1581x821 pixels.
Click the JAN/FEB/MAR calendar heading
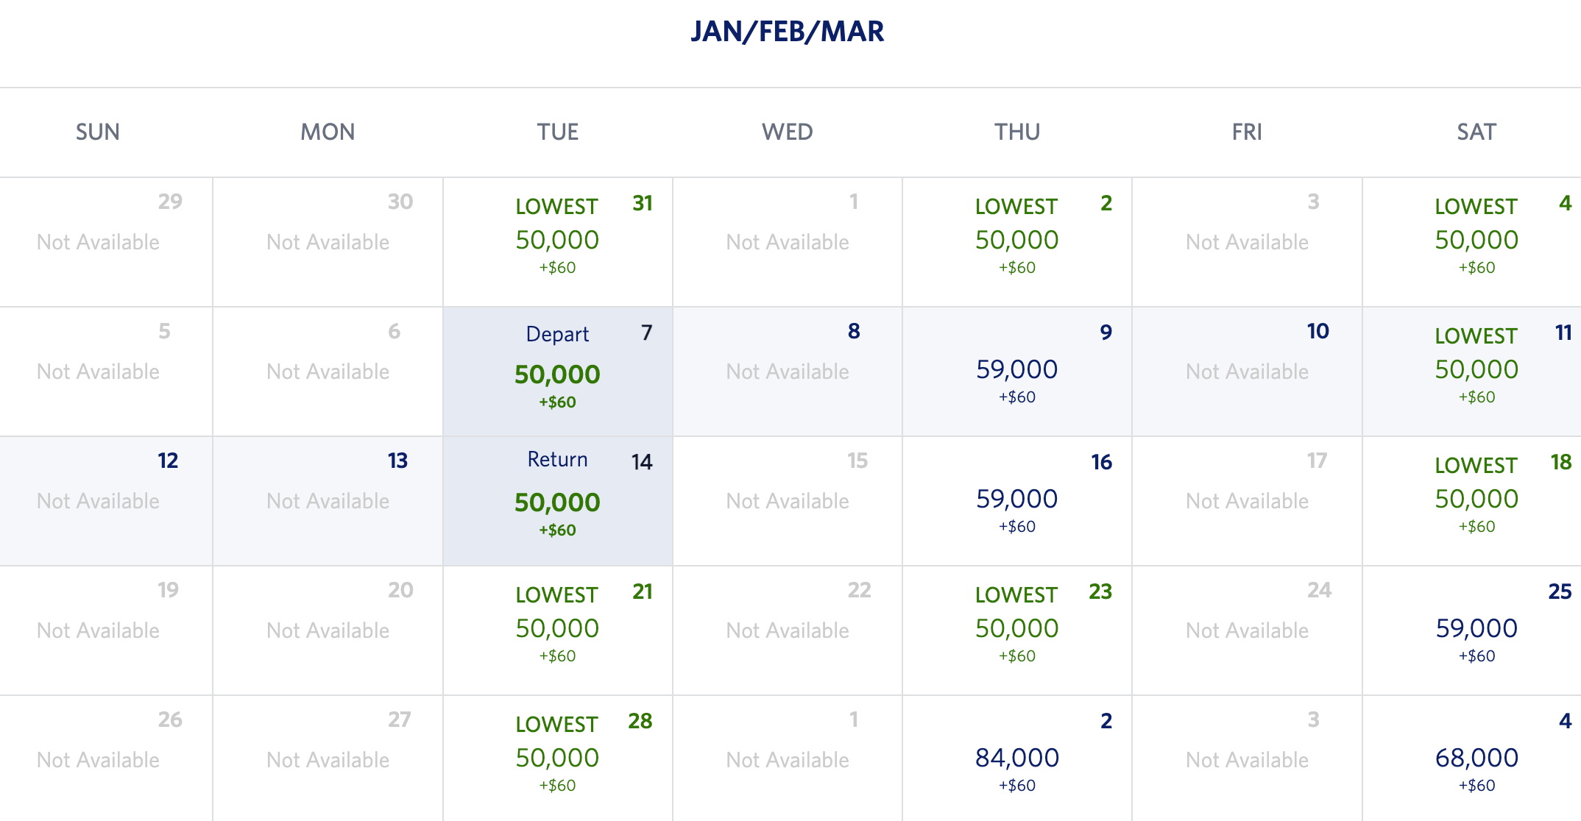(x=788, y=32)
